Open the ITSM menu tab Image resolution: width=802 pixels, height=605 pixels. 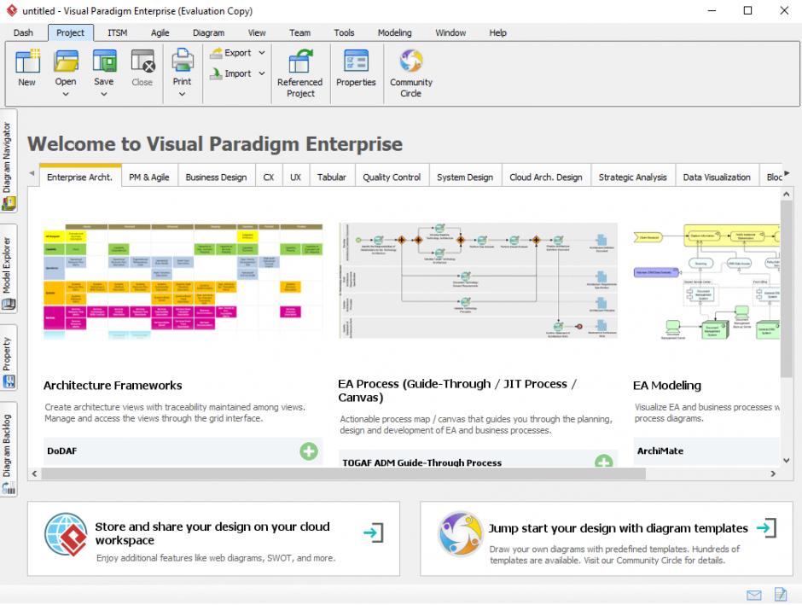(x=117, y=32)
